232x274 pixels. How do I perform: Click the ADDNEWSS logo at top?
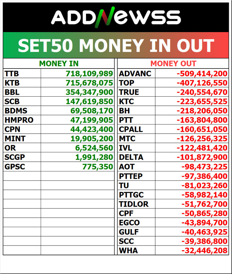pyautogui.click(x=116, y=17)
